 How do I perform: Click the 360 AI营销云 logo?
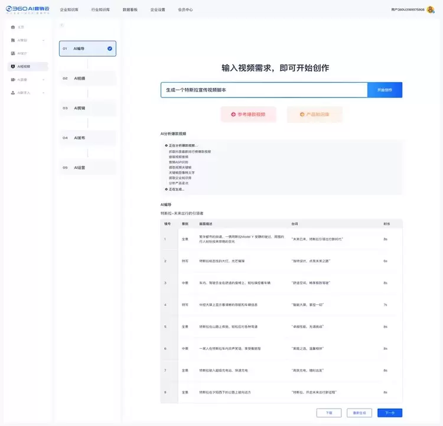[27, 9]
